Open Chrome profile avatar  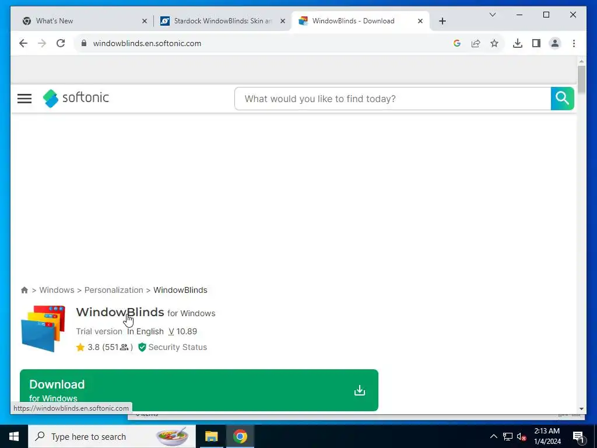(555, 43)
